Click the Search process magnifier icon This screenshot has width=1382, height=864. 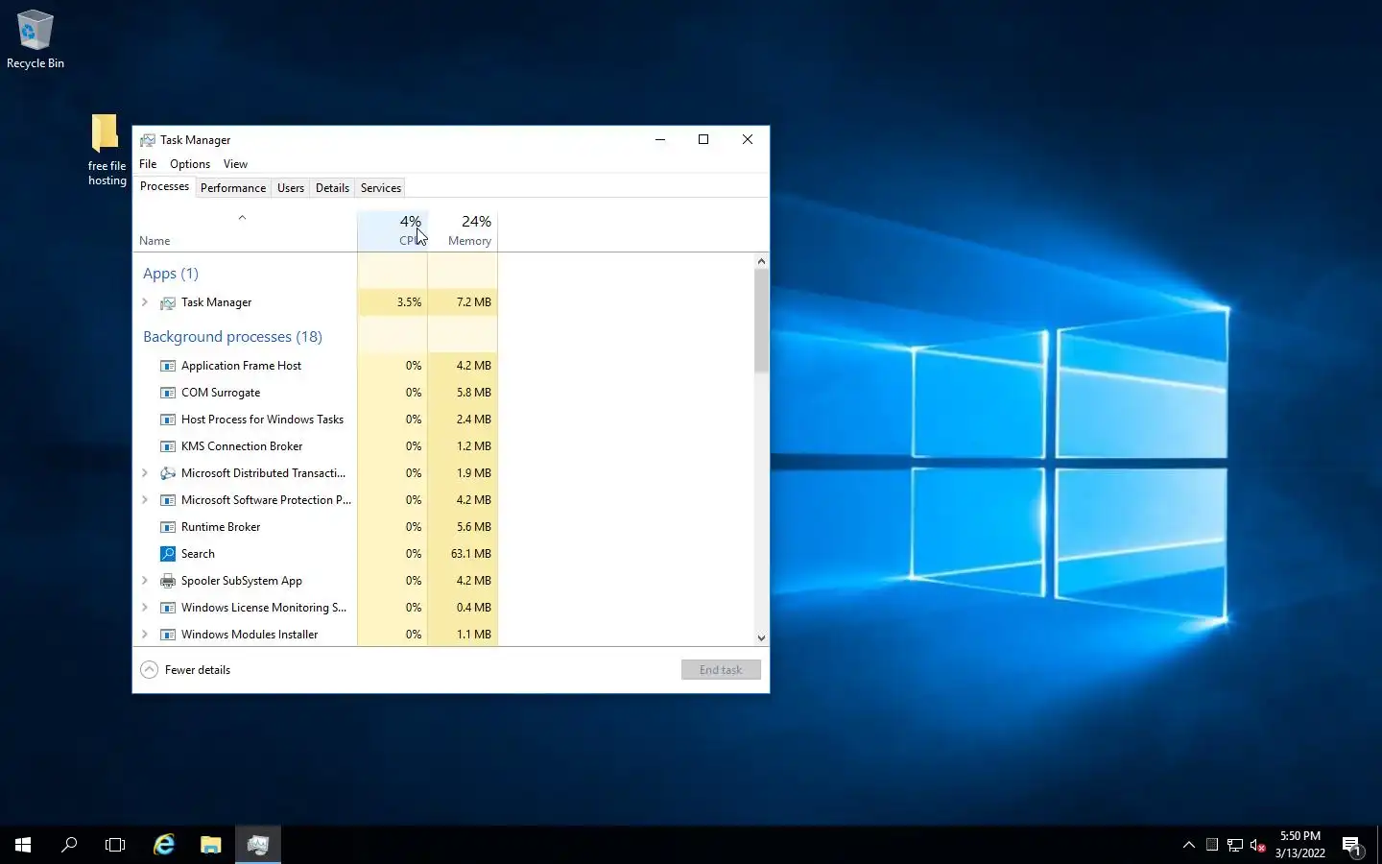click(x=168, y=554)
